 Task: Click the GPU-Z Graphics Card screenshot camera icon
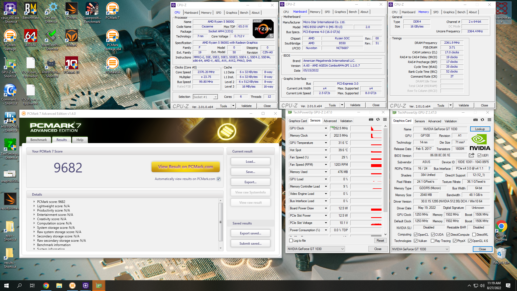point(475,120)
